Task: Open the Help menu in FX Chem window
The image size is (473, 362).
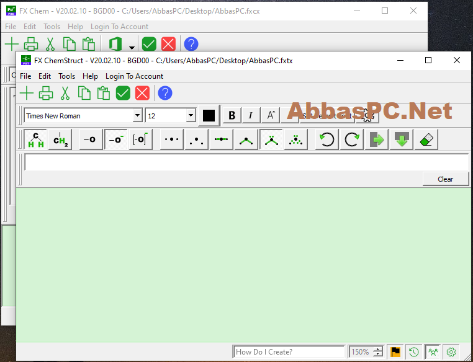Action: tap(75, 27)
